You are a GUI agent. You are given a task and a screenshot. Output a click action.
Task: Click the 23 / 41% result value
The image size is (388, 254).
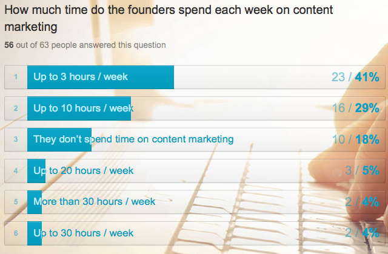pos(355,77)
